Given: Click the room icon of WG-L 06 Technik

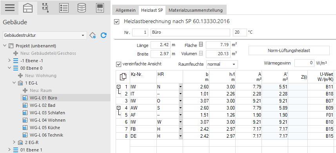Looking at the screenshot, I should point(25,135).
